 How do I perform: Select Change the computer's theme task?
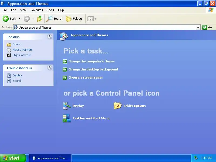92,61
